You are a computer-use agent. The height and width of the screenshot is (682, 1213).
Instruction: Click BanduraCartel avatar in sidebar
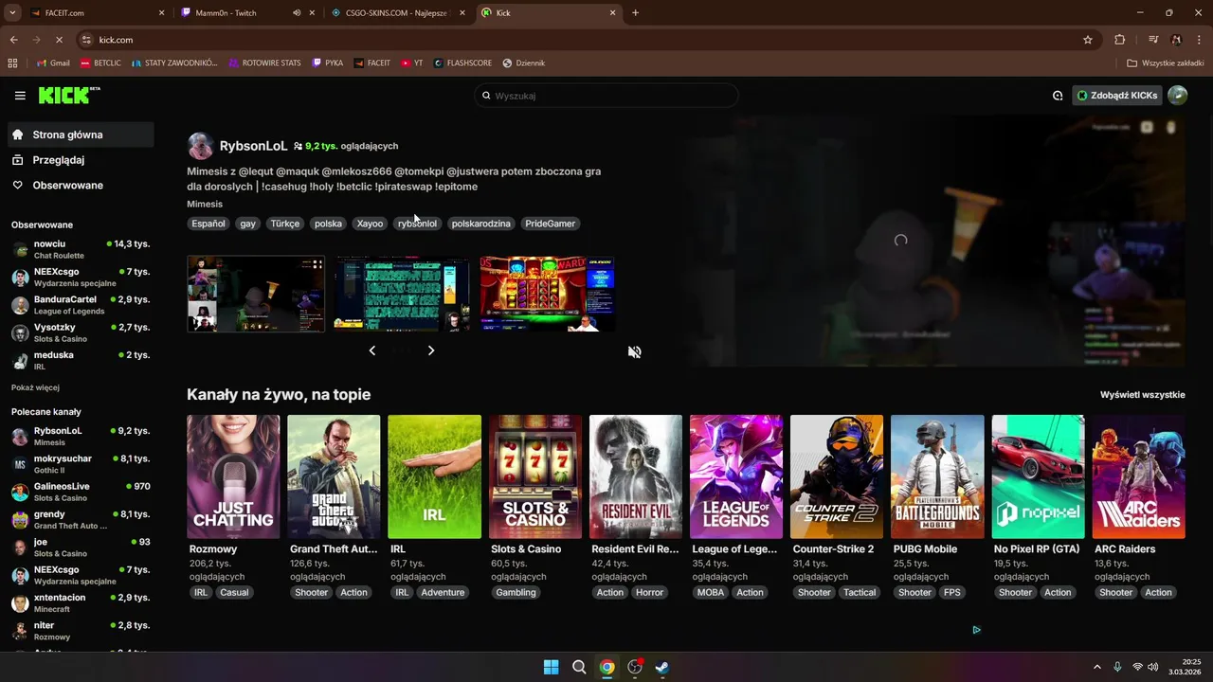(x=20, y=305)
